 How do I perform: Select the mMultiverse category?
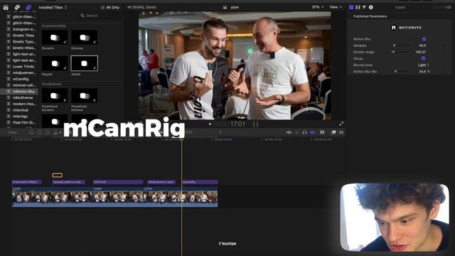(23, 98)
